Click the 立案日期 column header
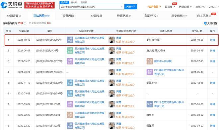Image resolution: width=219 pixels, height=130 pixels. pos(24,31)
